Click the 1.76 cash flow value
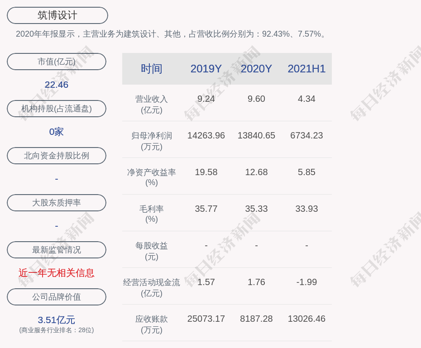 pyautogui.click(x=256, y=282)
